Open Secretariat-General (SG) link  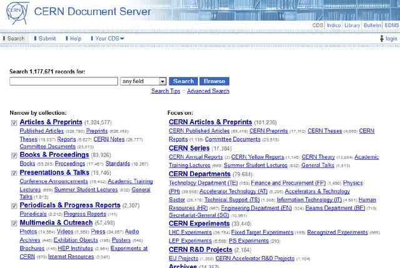pos(199,216)
